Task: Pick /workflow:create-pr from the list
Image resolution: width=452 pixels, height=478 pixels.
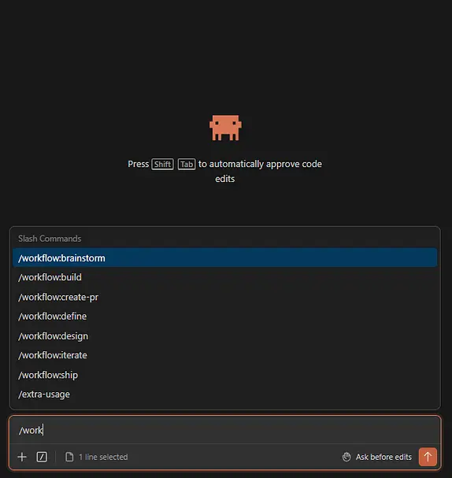Action: click(225, 297)
